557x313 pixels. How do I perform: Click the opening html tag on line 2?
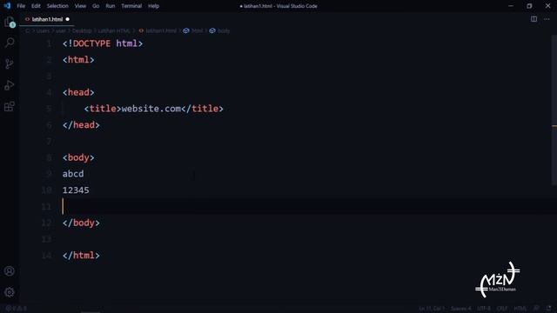pos(78,60)
